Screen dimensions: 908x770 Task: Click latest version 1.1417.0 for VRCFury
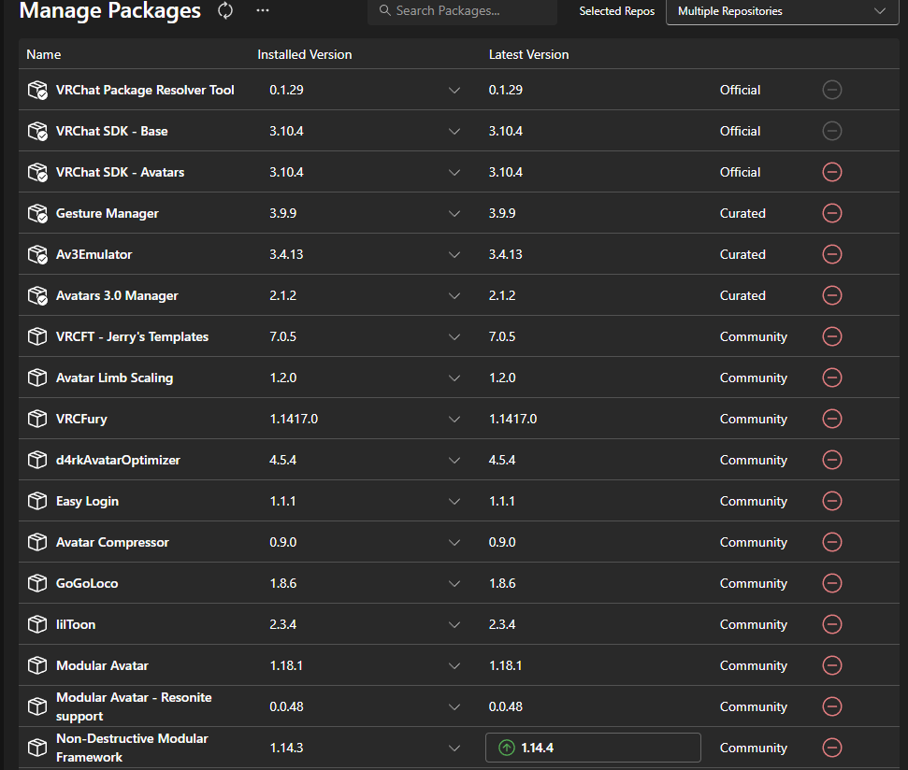(513, 419)
